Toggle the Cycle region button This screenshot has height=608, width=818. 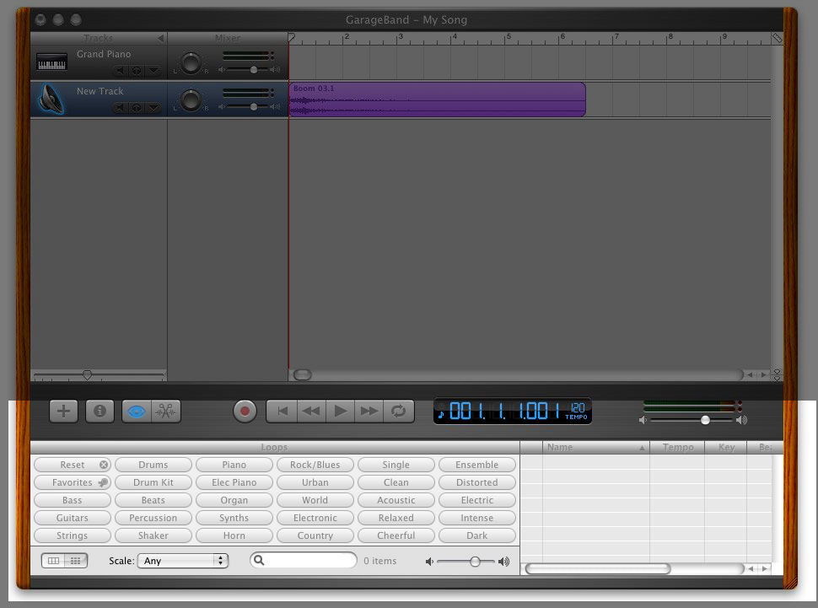(x=399, y=412)
